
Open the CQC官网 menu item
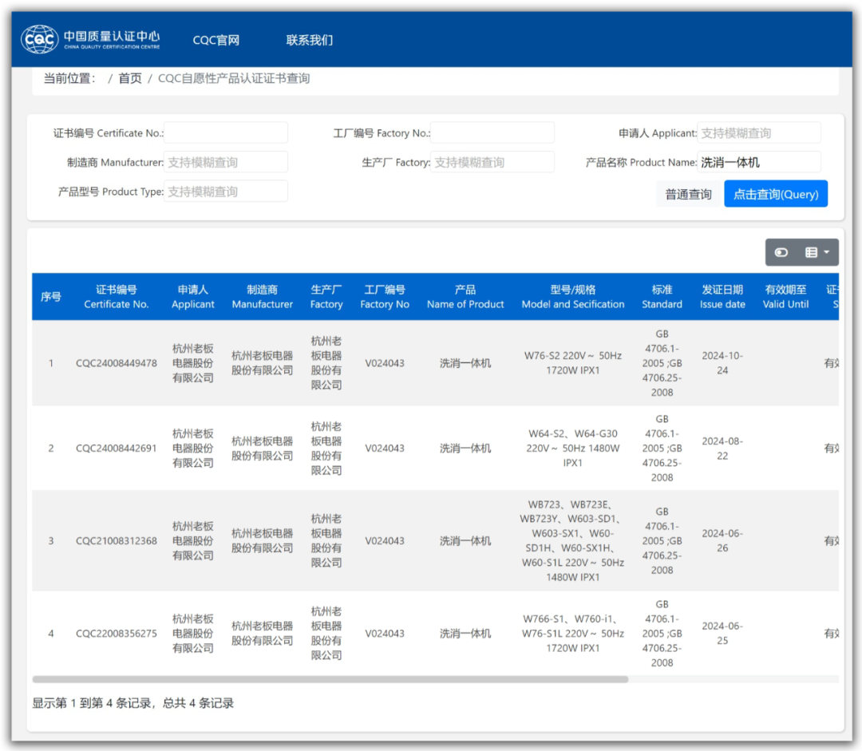[x=216, y=40]
